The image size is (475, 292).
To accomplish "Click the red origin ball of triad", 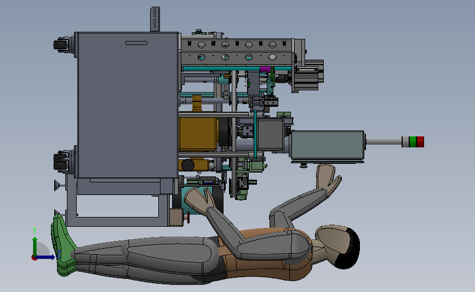I will [x=34, y=258].
